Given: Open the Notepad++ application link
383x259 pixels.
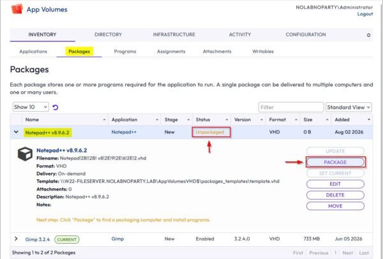Looking at the screenshot, I should (x=124, y=132).
